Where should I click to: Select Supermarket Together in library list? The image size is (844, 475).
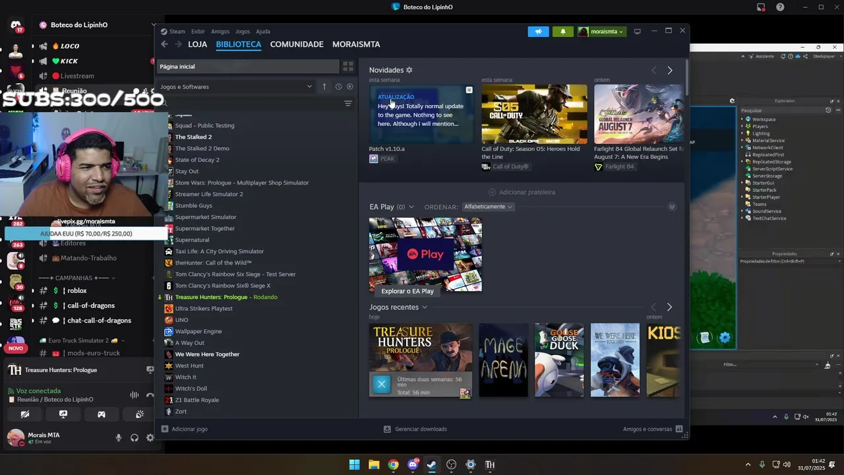pyautogui.click(x=204, y=228)
